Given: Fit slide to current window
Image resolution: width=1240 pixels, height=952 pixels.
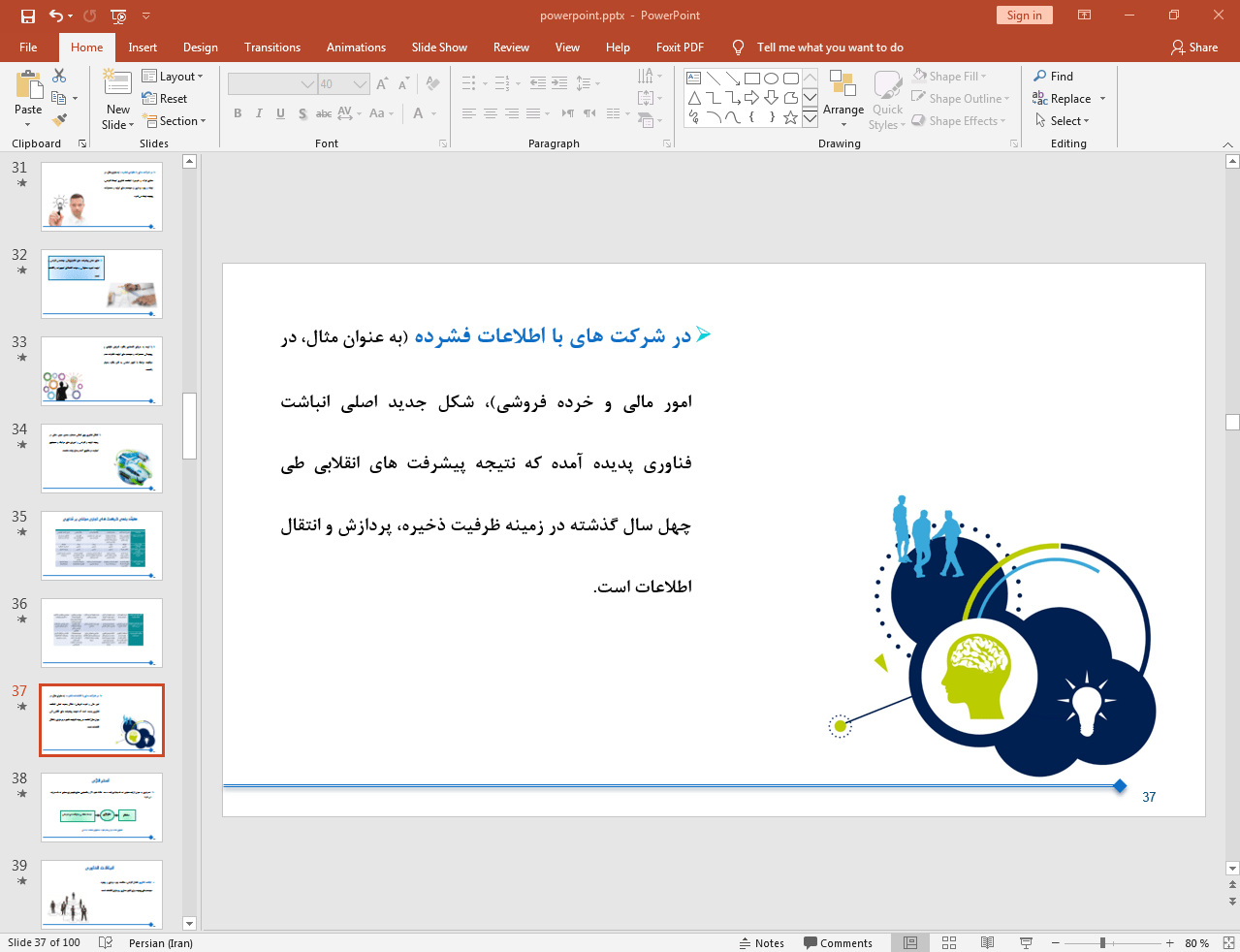Looking at the screenshot, I should pyautogui.click(x=1228, y=943).
